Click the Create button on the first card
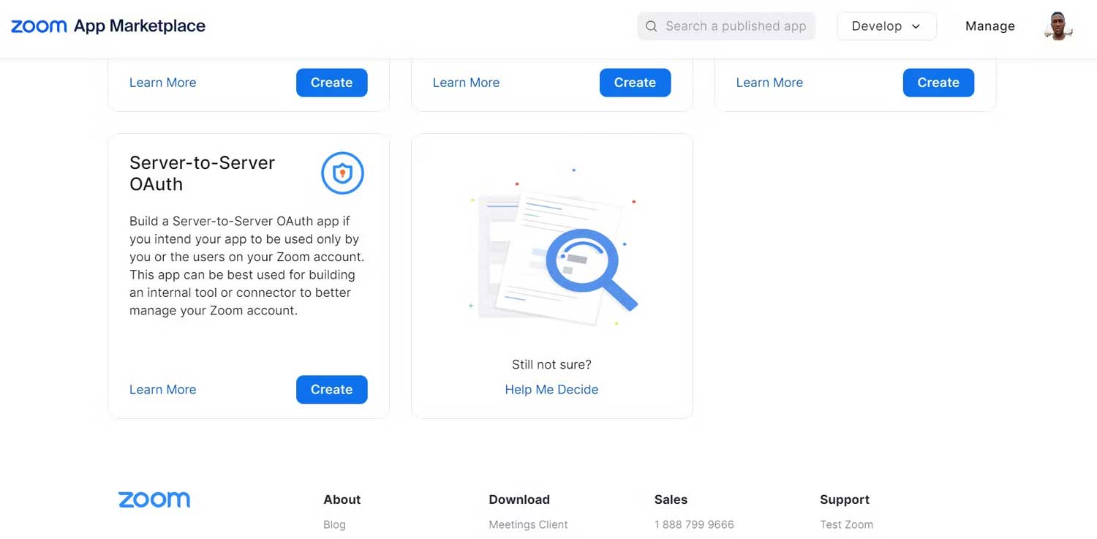1097x539 pixels. tap(331, 83)
